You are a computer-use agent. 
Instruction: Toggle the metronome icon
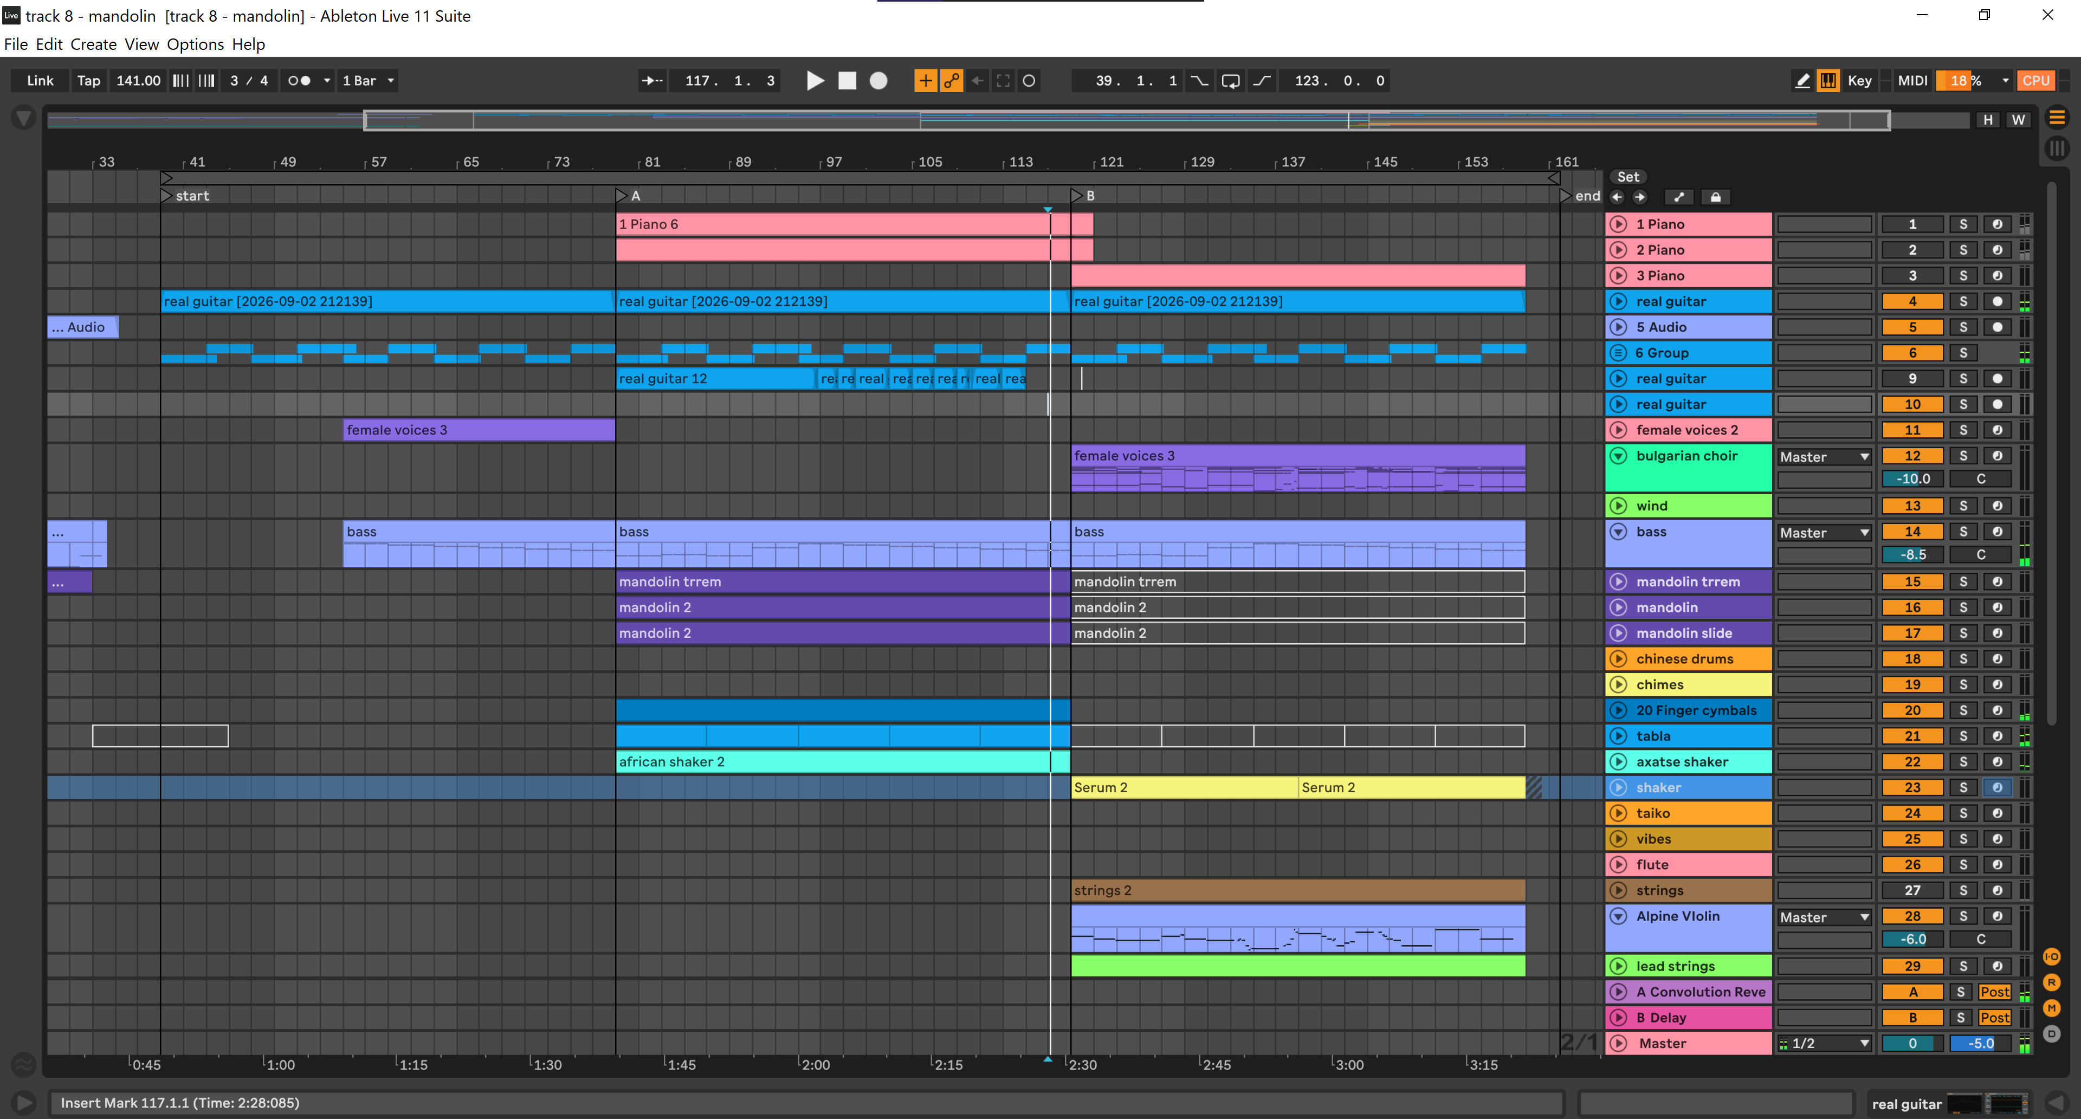coord(300,81)
